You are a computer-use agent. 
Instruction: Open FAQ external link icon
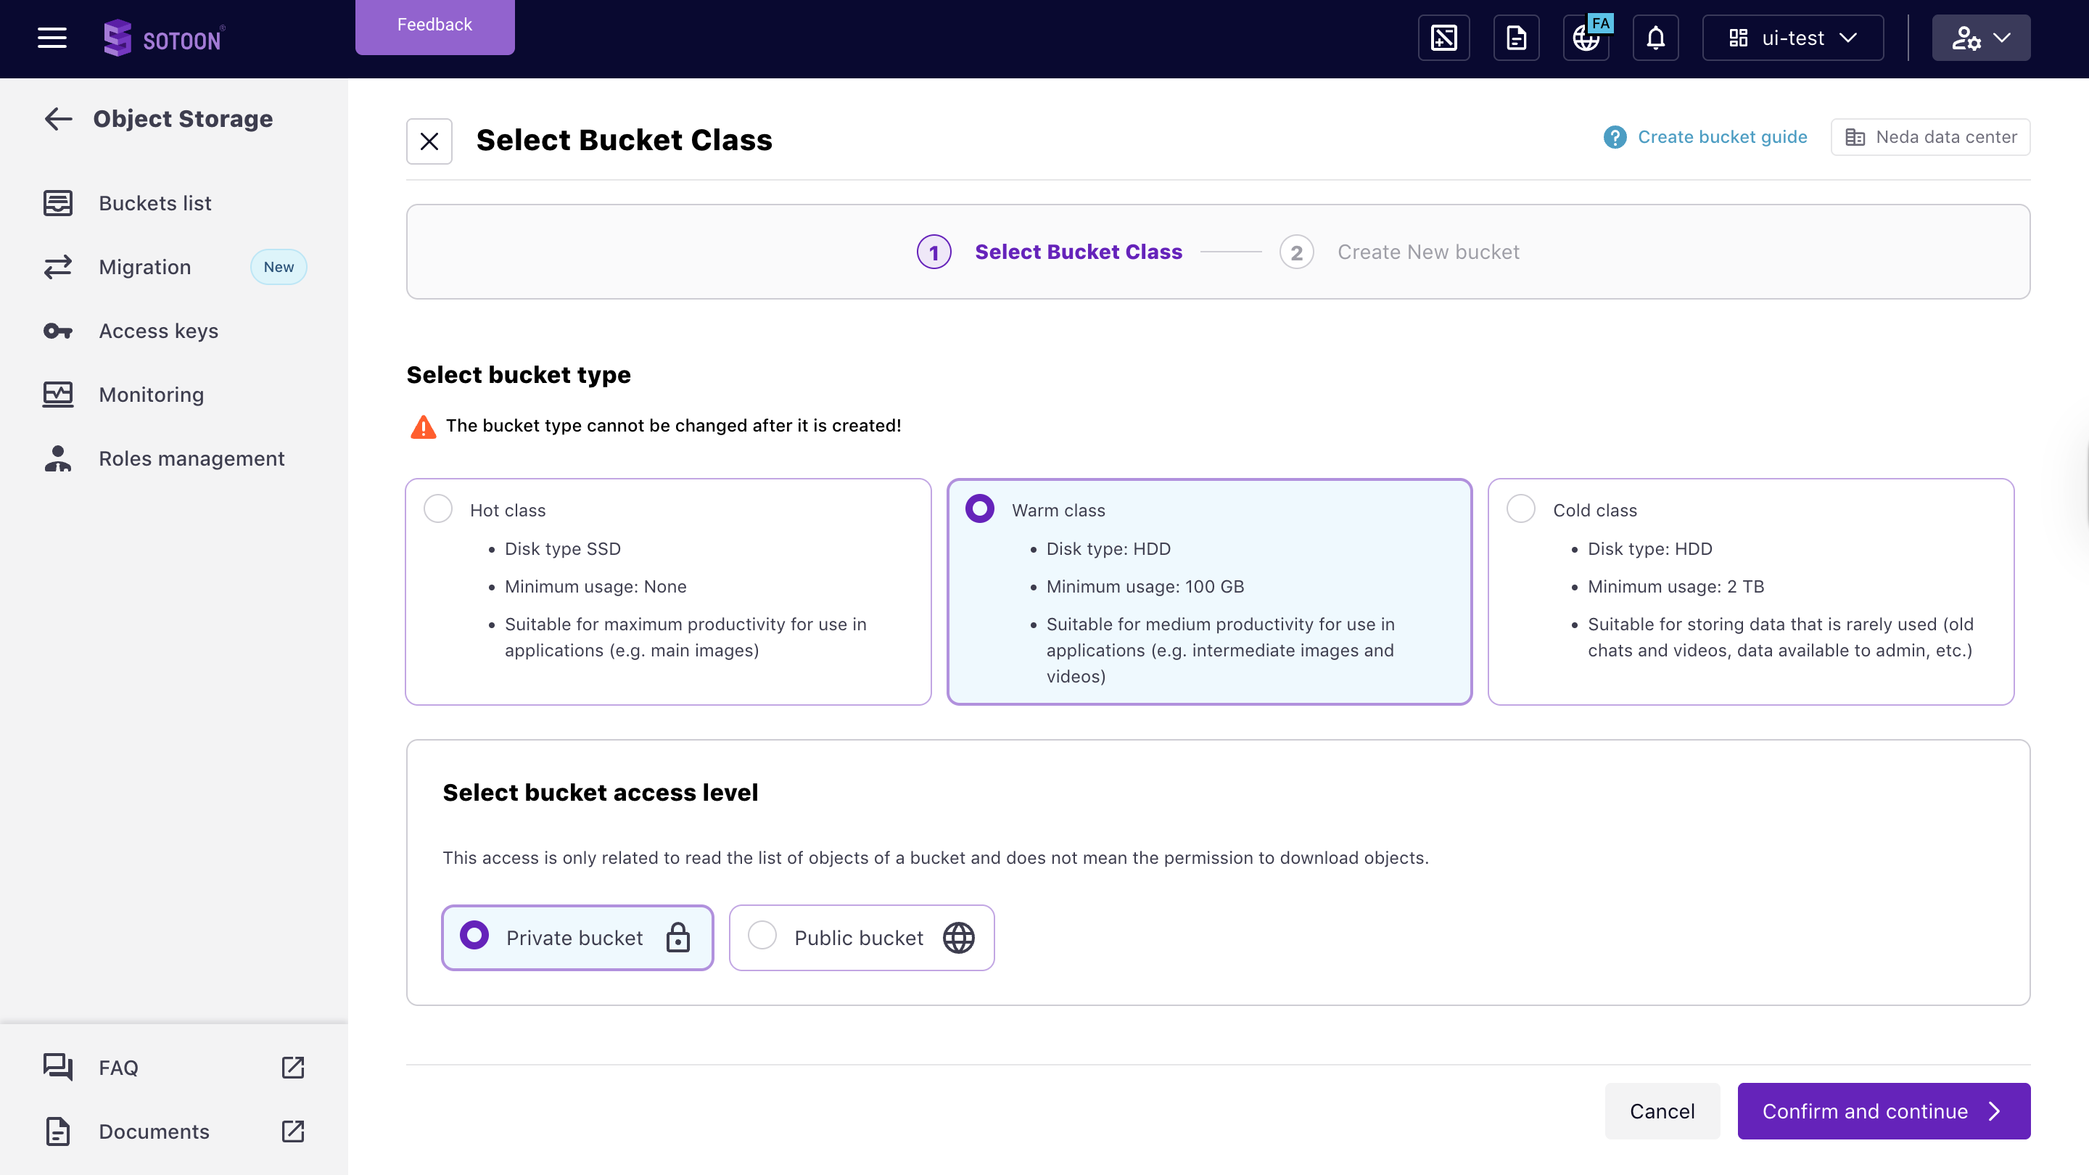point(293,1067)
